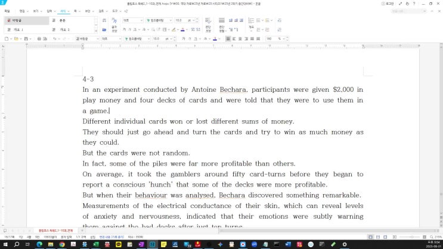
Task: Click the Print icon in quick toolbar
Action: pos(39,39)
